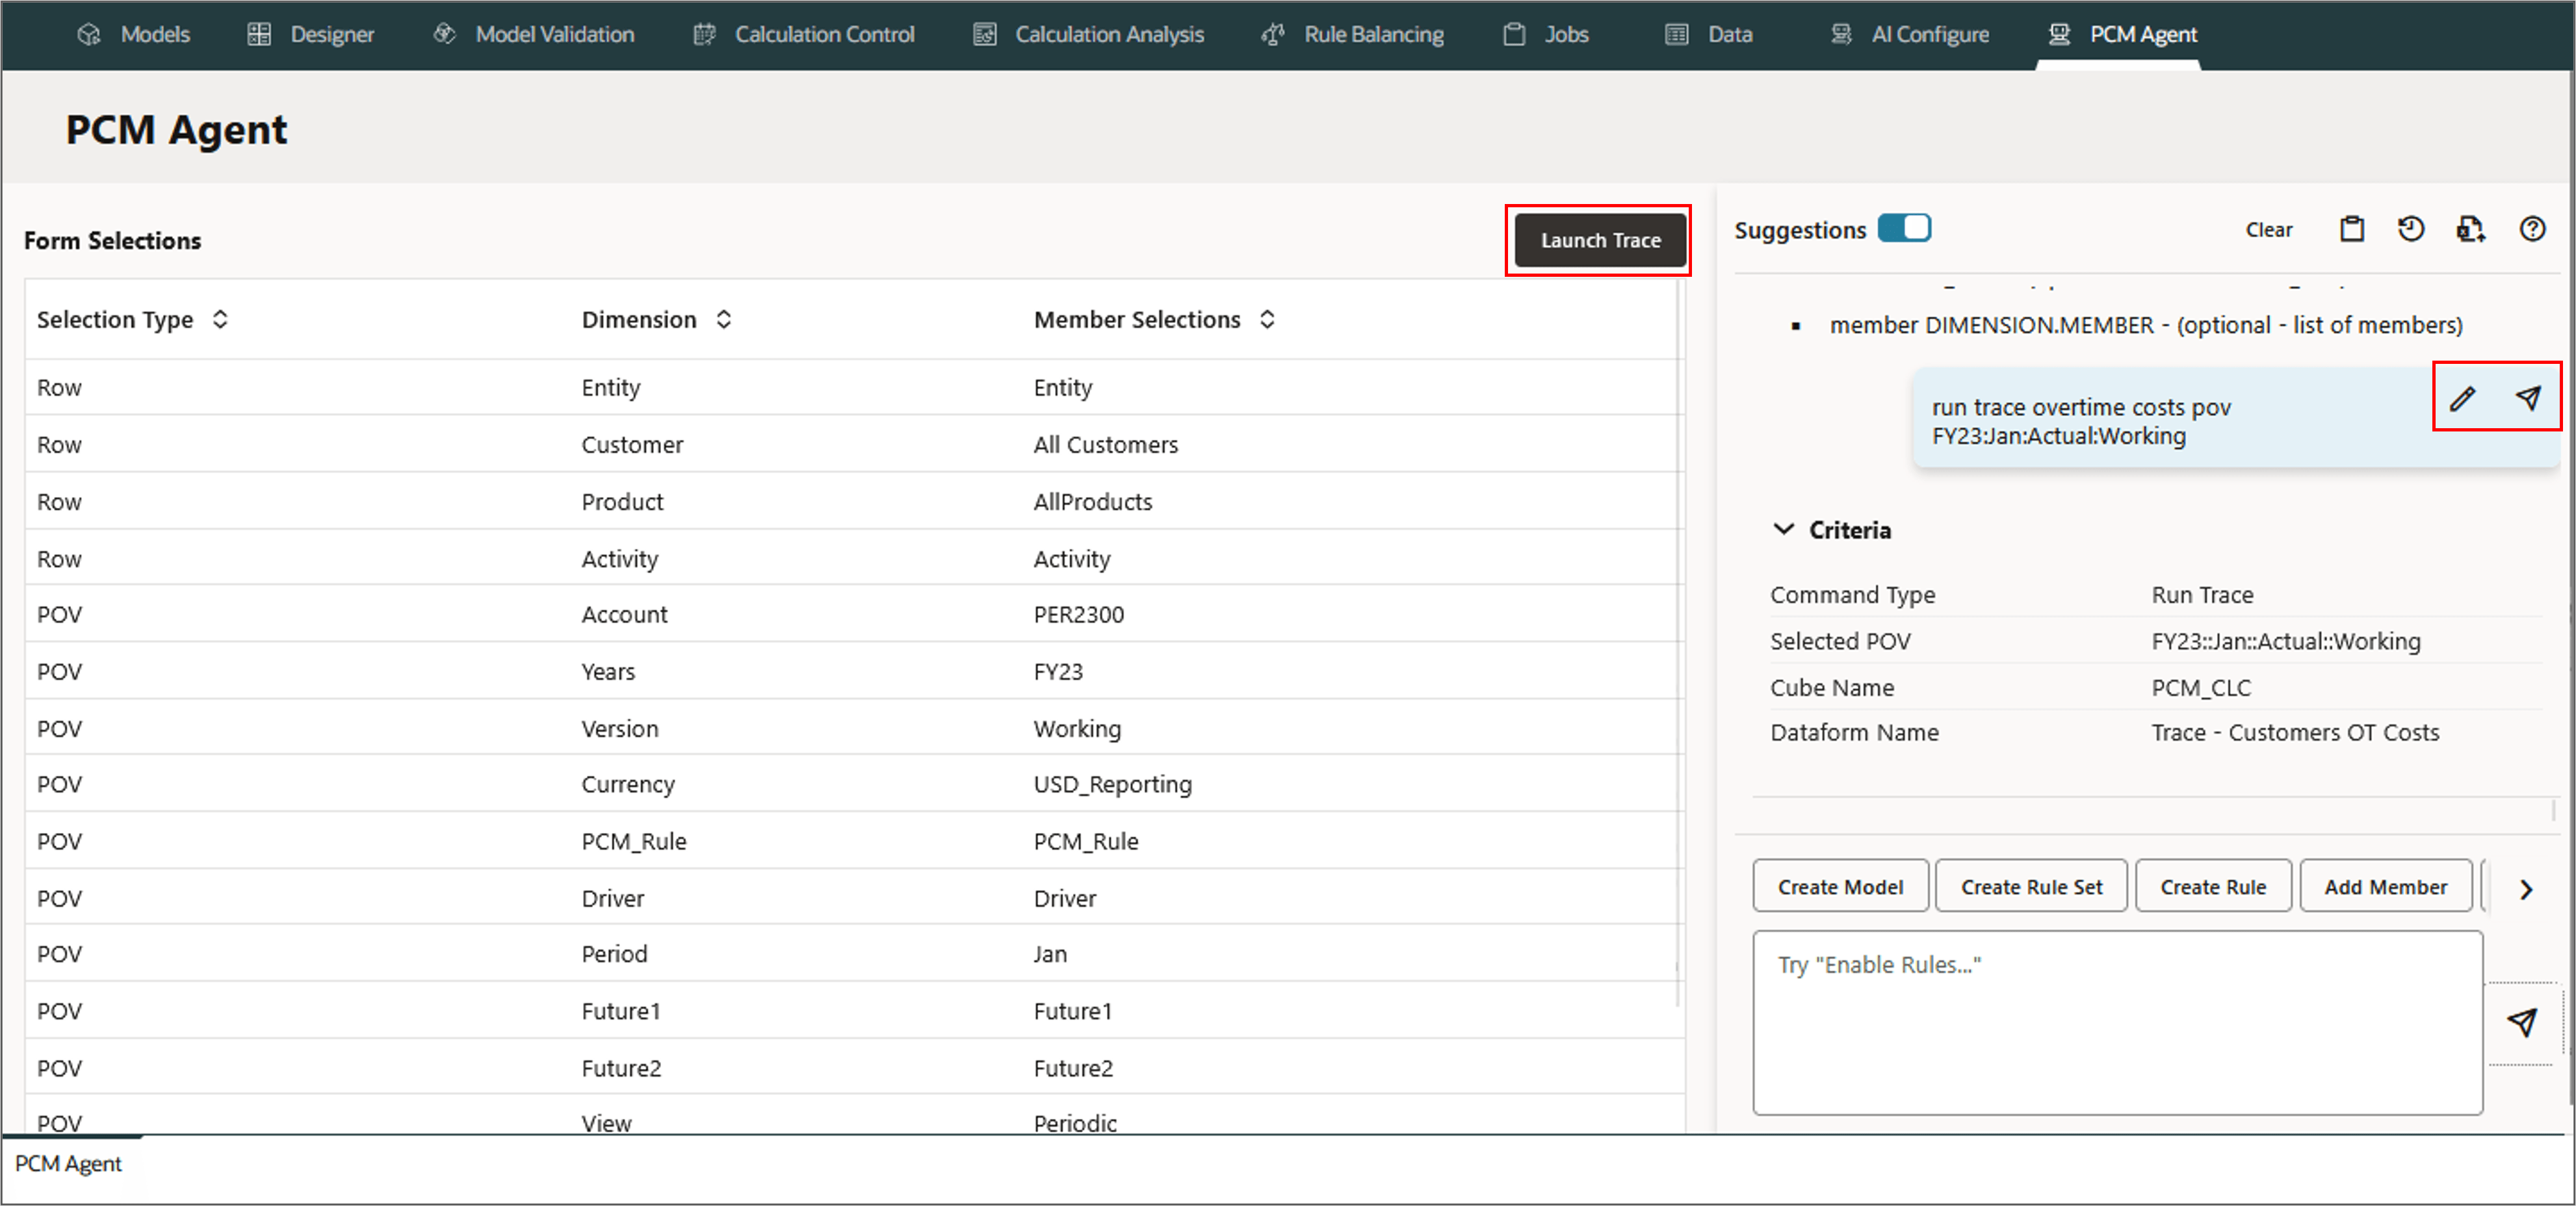The width and height of the screenshot is (2576, 1206).
Task: Click the send icon on the trace message bubble
Action: 2527,398
